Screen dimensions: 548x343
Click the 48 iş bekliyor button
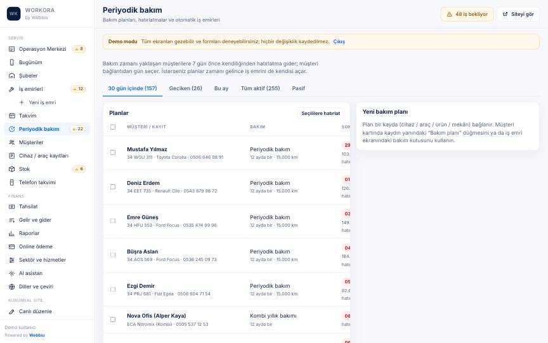click(467, 15)
